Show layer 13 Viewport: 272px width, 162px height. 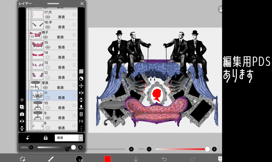coord(48,67)
